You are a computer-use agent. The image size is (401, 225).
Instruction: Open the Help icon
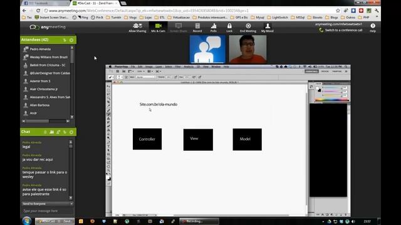tap(373, 27)
